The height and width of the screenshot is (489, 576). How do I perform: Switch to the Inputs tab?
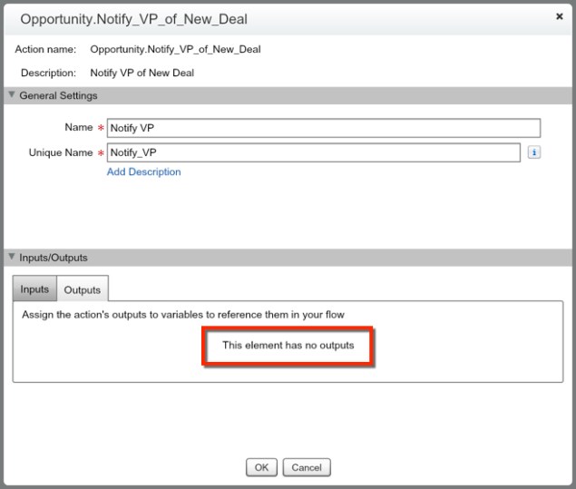[x=34, y=289]
